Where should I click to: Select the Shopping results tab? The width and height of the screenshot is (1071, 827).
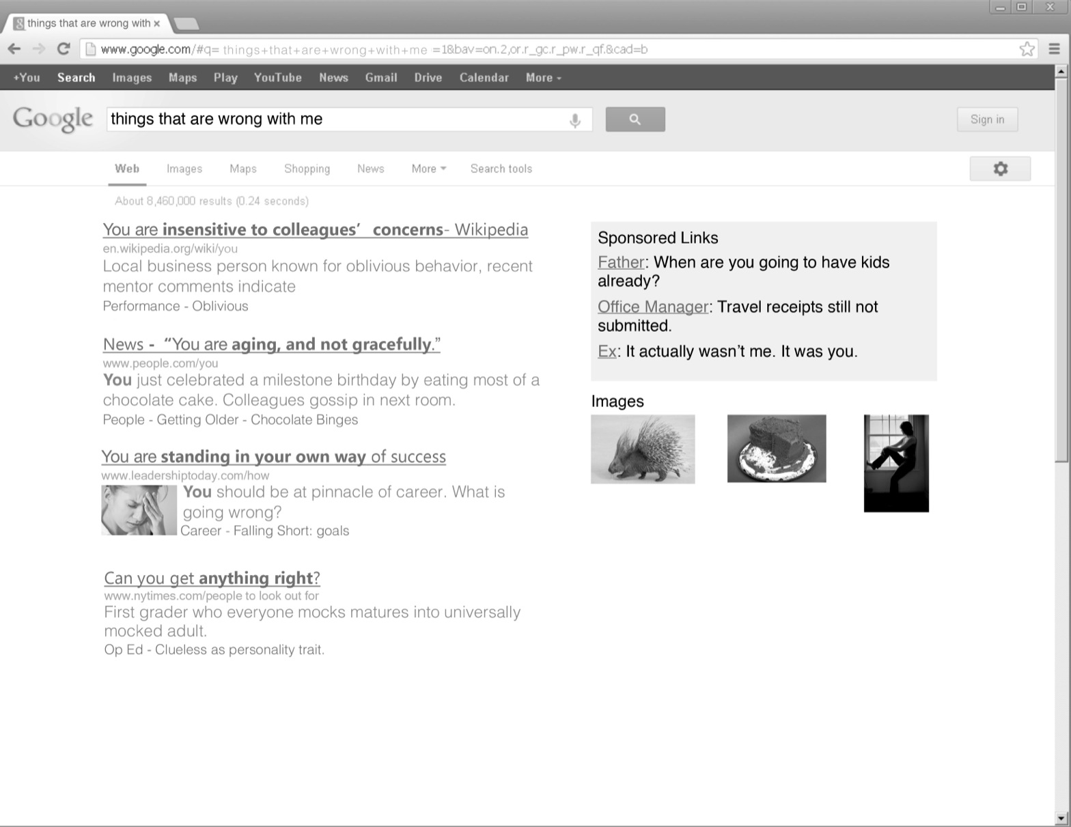(307, 169)
